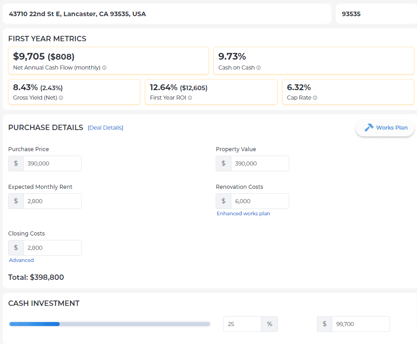Click the percent sign beside 25
Viewport: 417px width, 344px height.
tap(269, 324)
